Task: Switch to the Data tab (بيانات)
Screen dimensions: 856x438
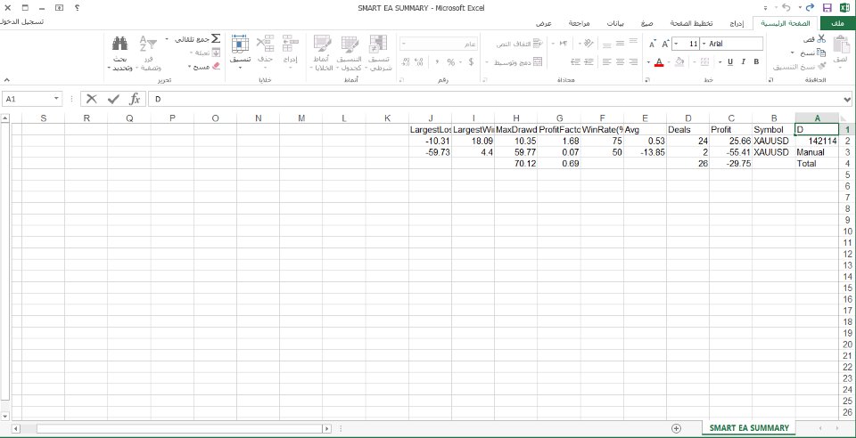Action: [616, 23]
